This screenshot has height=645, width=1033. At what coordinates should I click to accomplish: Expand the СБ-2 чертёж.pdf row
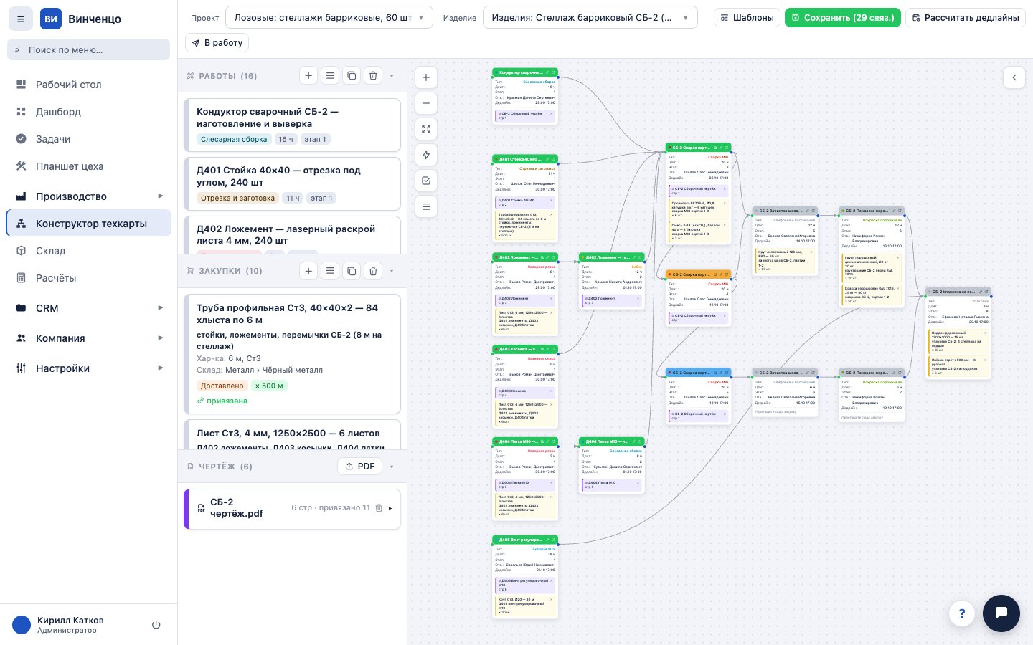[390, 508]
